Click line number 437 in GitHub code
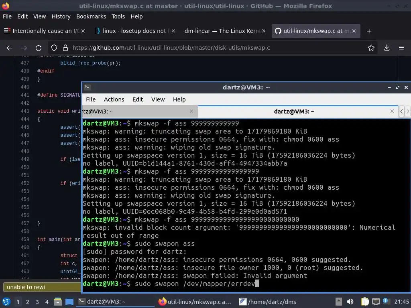The image size is (411, 308). [25, 63]
